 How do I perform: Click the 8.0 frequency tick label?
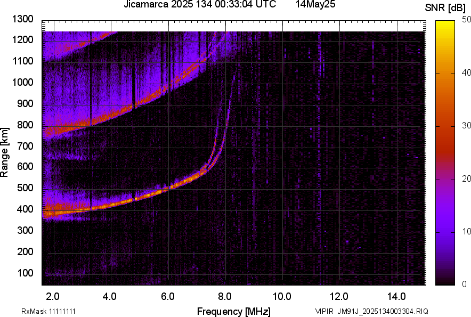[225, 297]
